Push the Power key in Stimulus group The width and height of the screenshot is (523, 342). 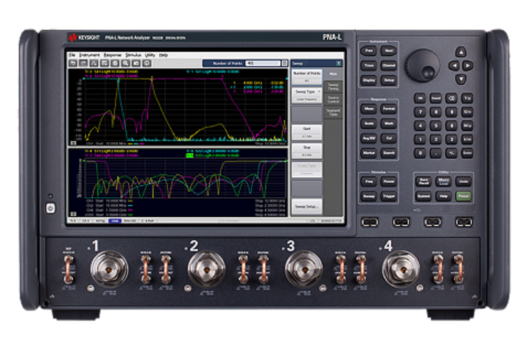tap(389, 182)
